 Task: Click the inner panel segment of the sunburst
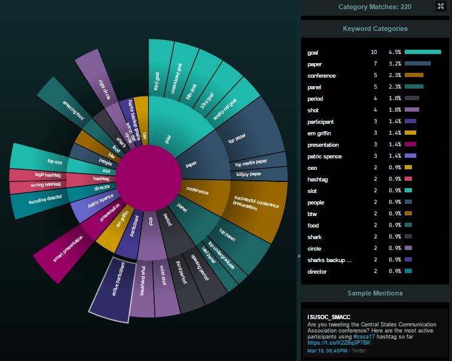click(x=196, y=219)
